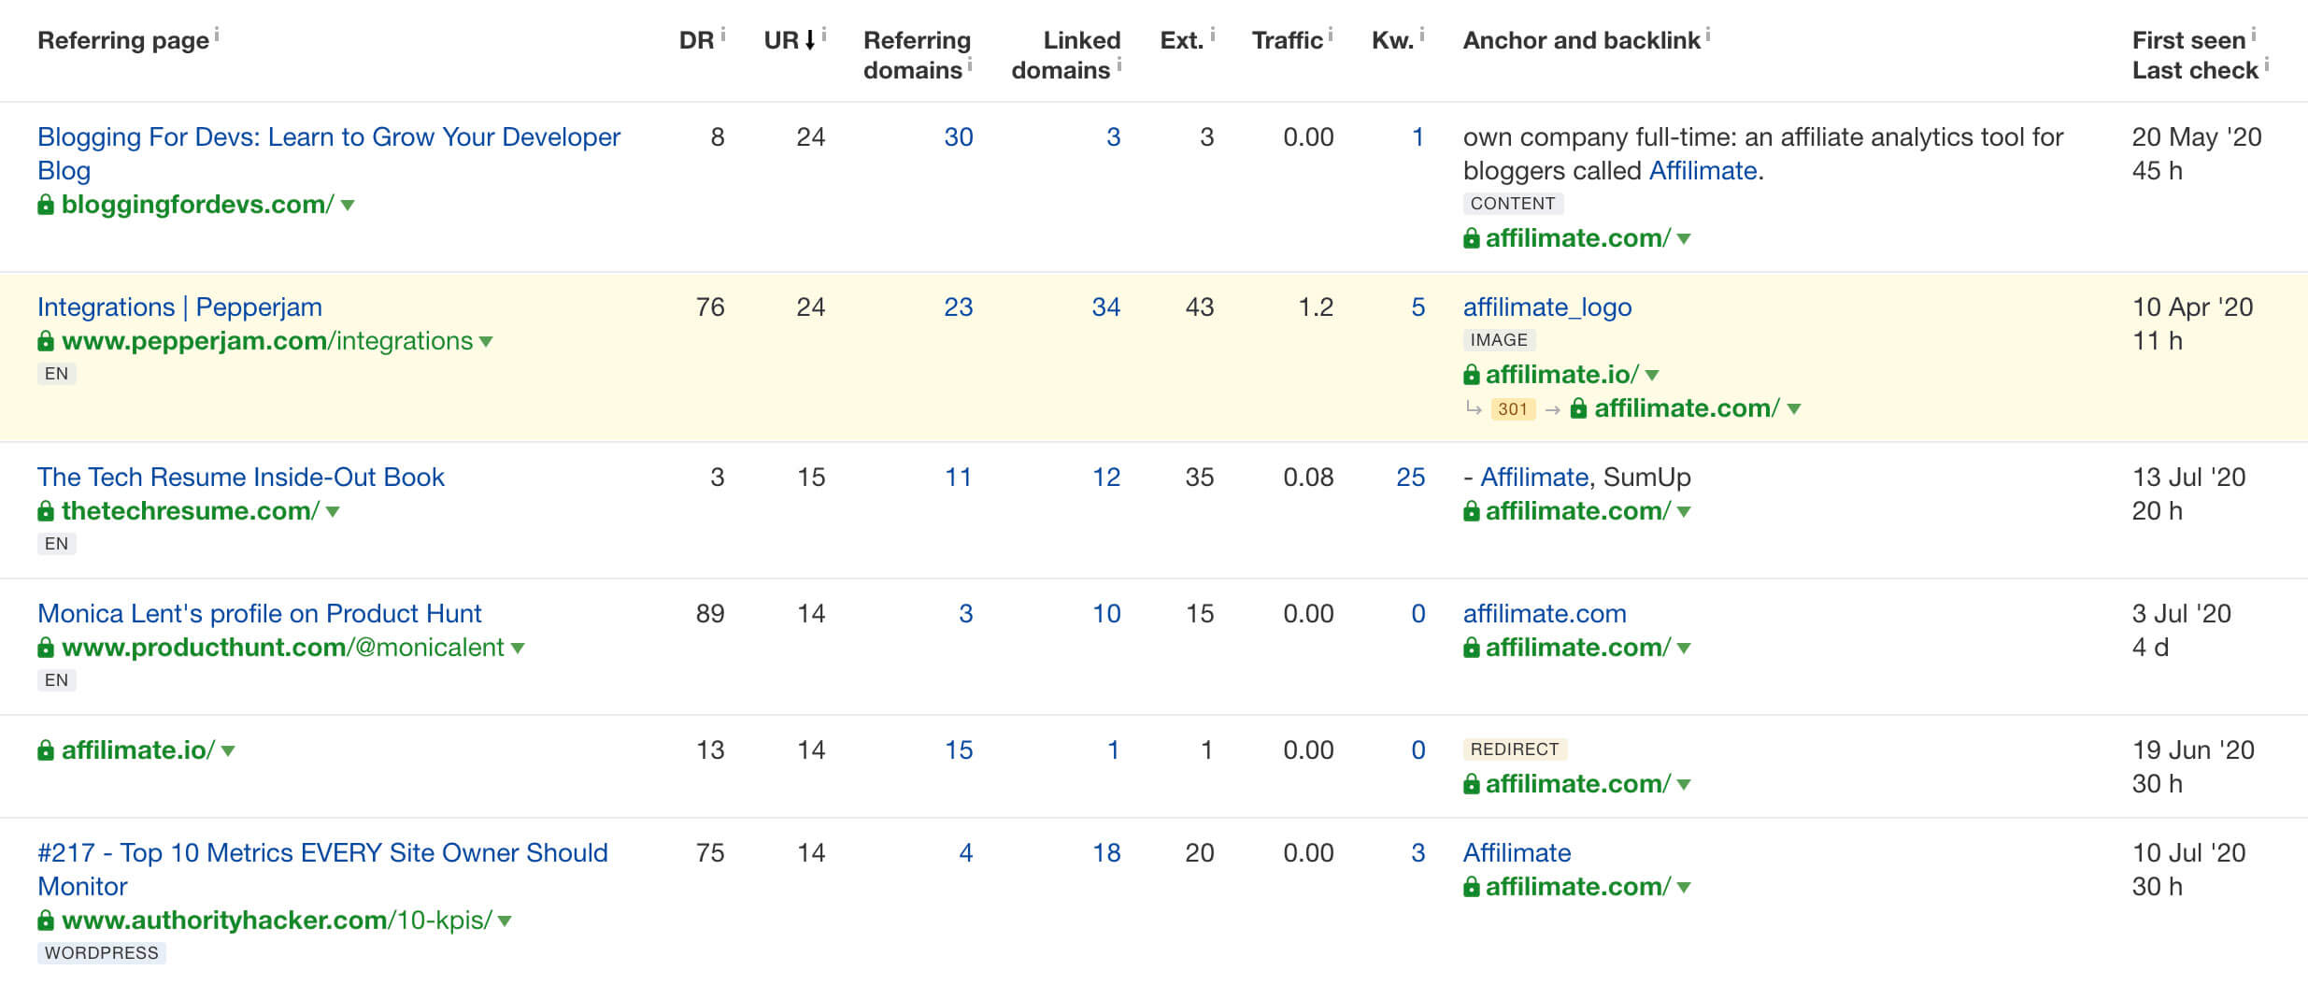Click info icon beside Traffic header
The height and width of the screenshot is (985, 2308).
1331,34
